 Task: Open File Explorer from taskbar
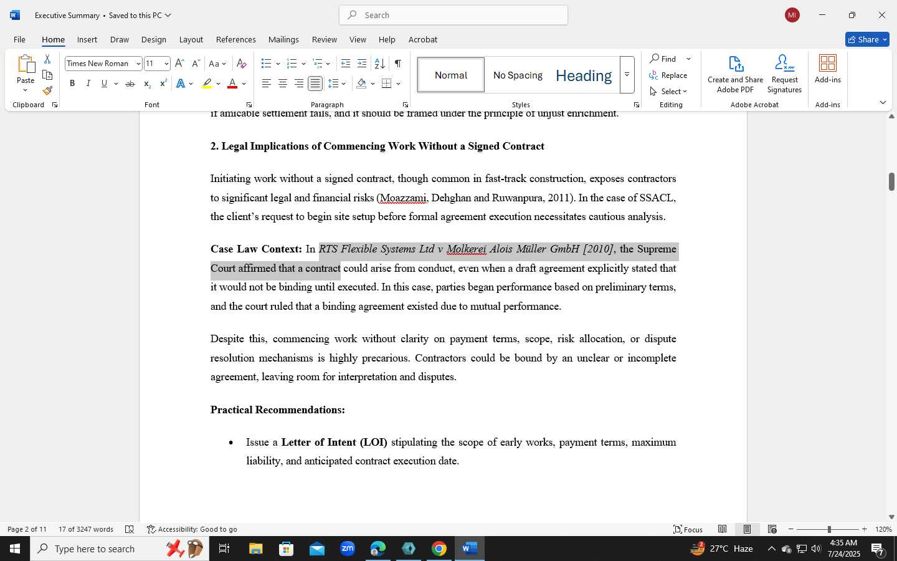point(255,549)
